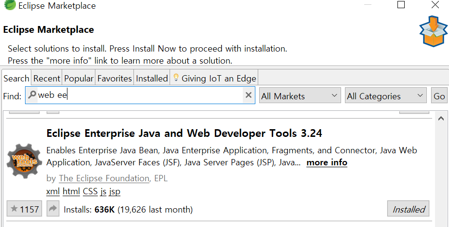449x227 pixels.
Task: Open the Giving IoT an Edge tab
Action: 214,78
